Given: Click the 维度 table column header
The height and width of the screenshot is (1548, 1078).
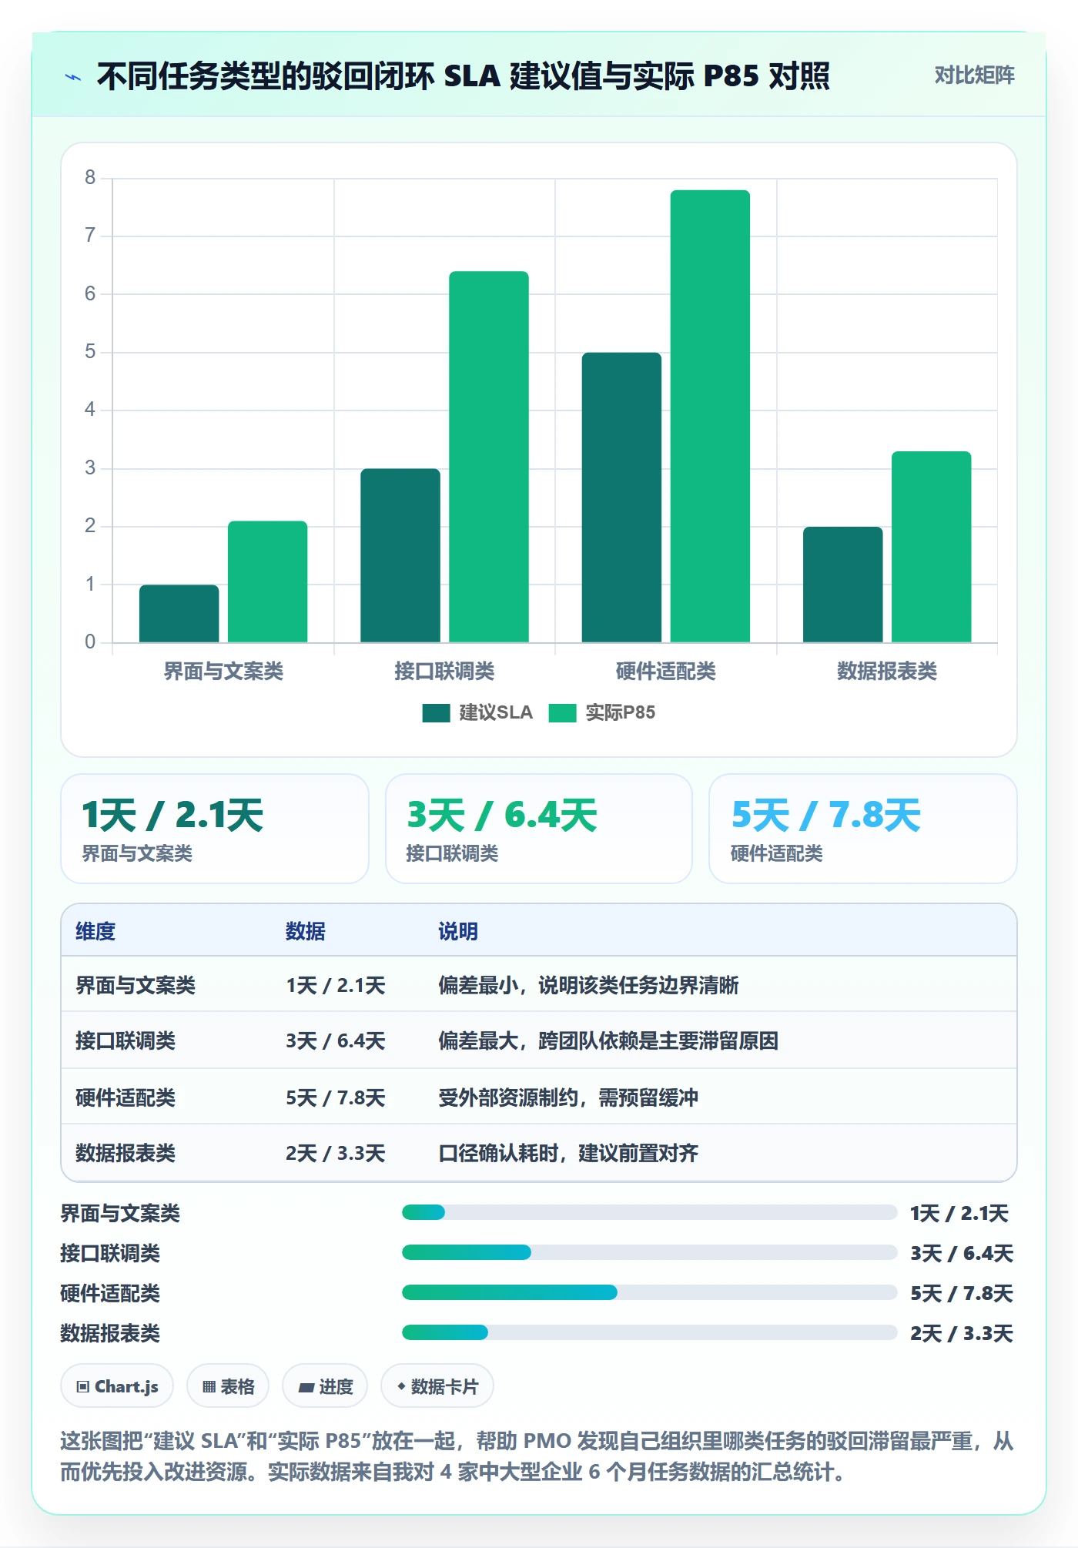Looking at the screenshot, I should coord(95,931).
